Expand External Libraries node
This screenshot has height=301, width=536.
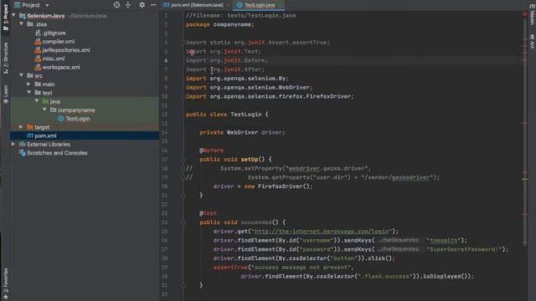coord(13,144)
